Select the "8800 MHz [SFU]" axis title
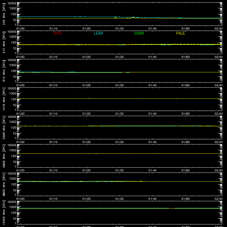 click(4, 184)
